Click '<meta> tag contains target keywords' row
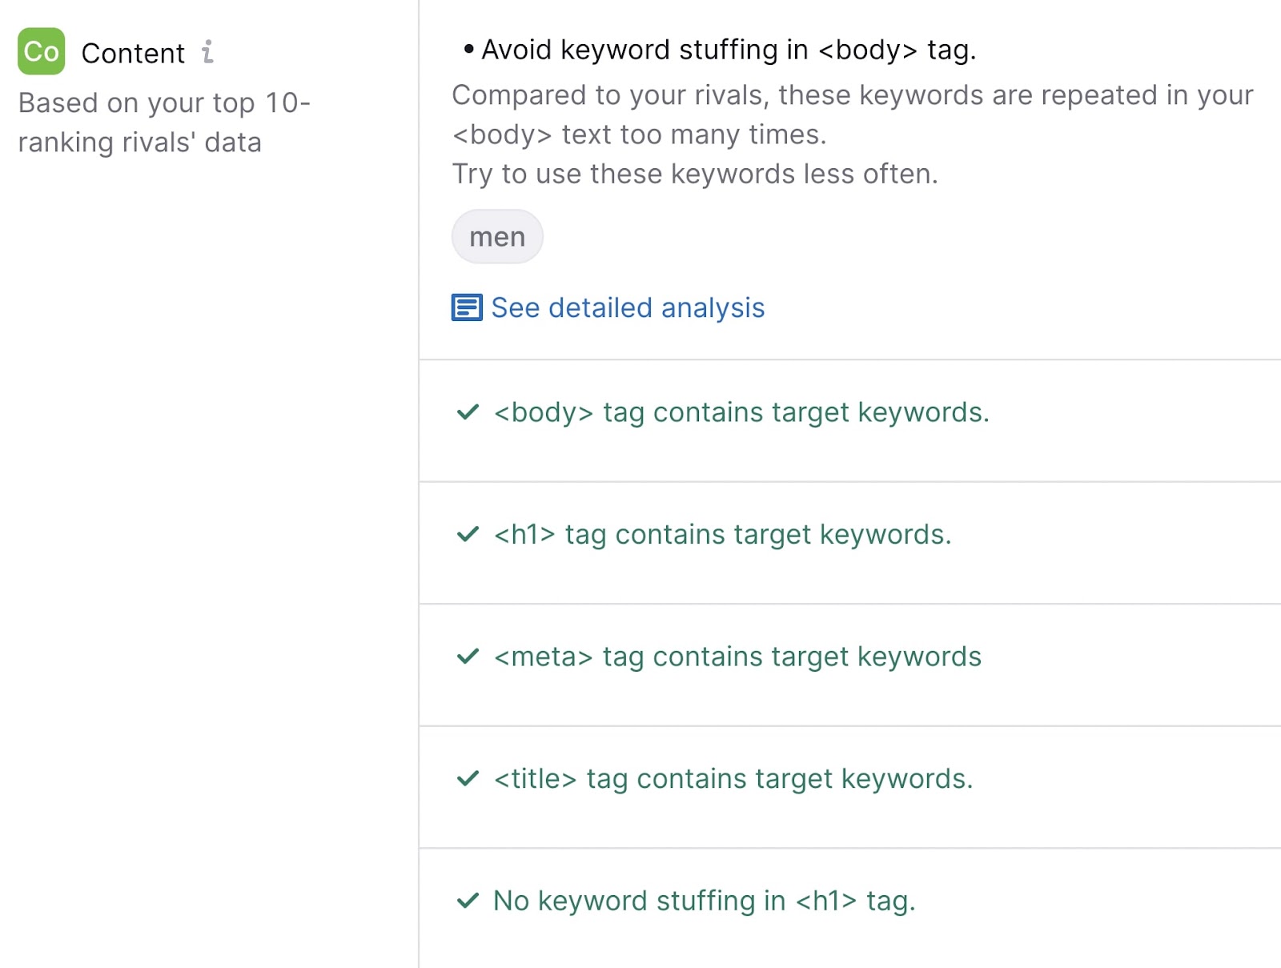 (737, 657)
